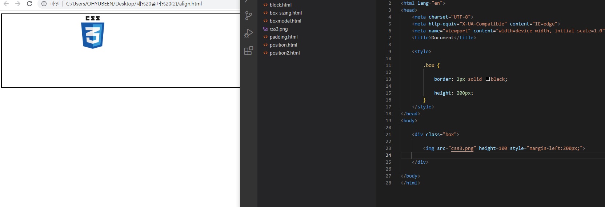Open Source Control view in VS Code
Screen dimensions: 605x207
point(249,16)
